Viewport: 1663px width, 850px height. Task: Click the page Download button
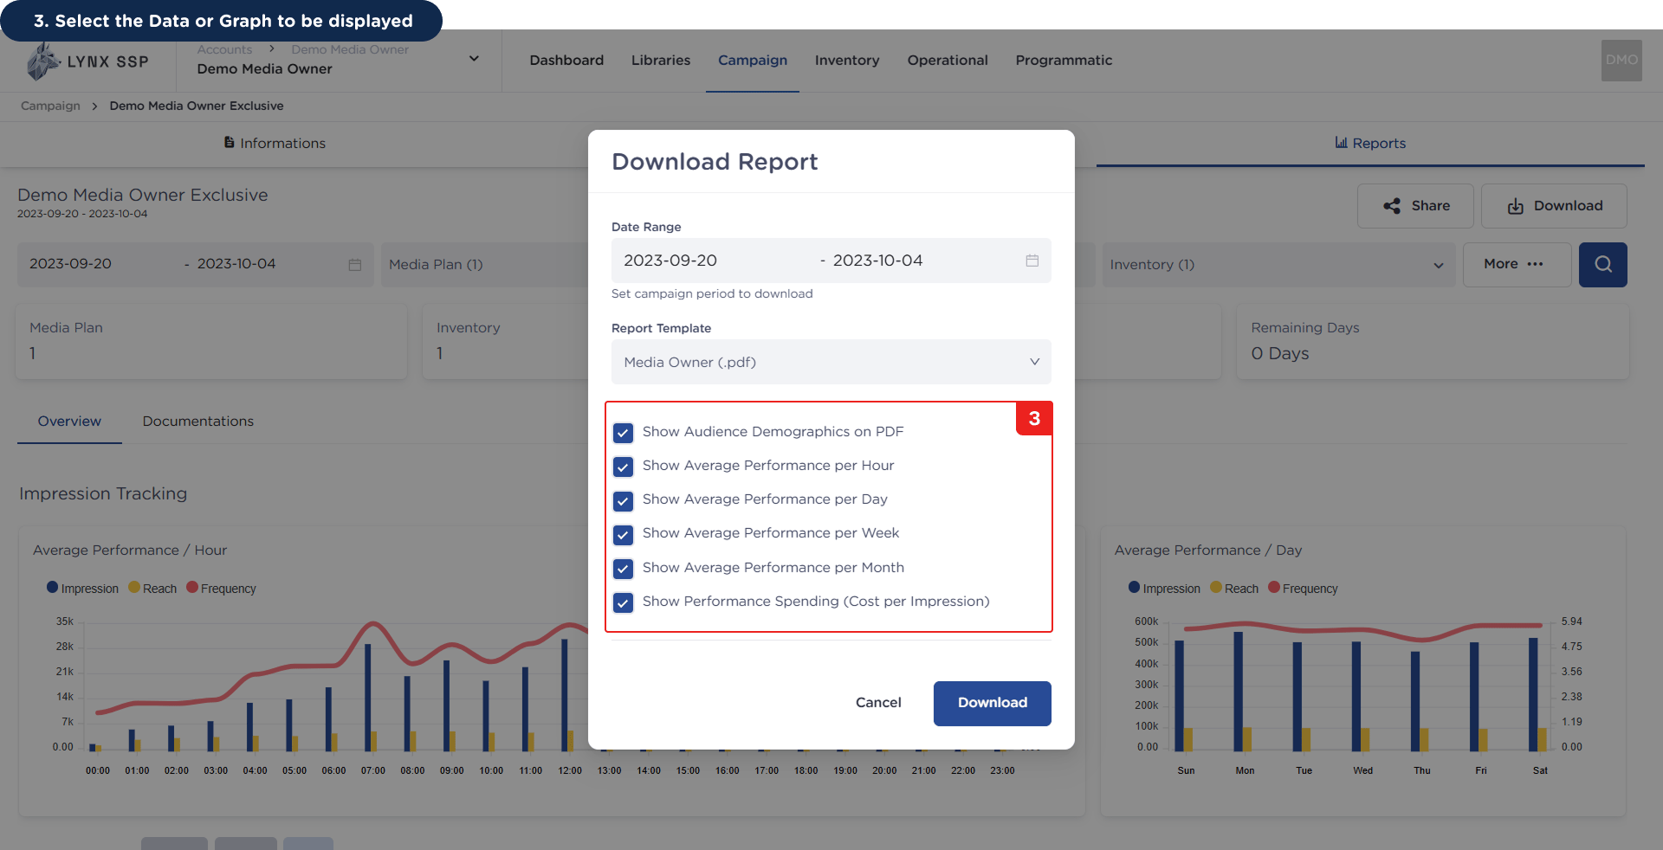coord(1554,206)
